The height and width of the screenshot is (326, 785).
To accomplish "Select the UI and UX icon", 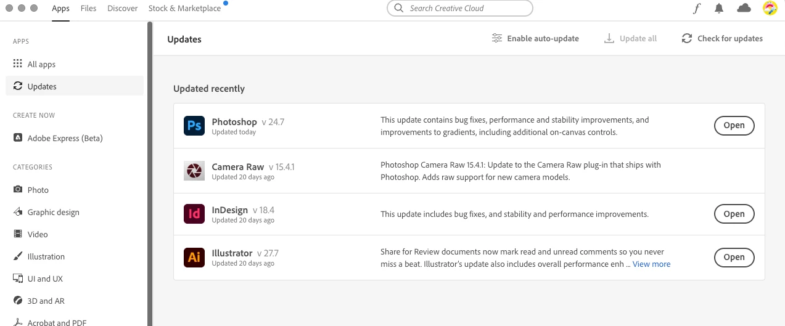I will click(18, 279).
